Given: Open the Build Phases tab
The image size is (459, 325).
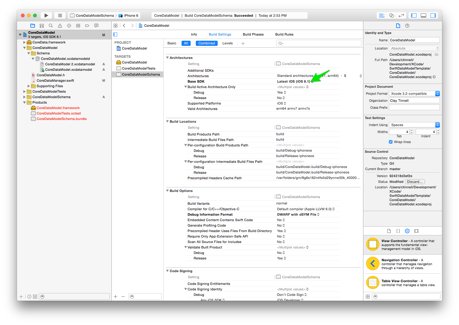Looking at the screenshot, I should 253,34.
